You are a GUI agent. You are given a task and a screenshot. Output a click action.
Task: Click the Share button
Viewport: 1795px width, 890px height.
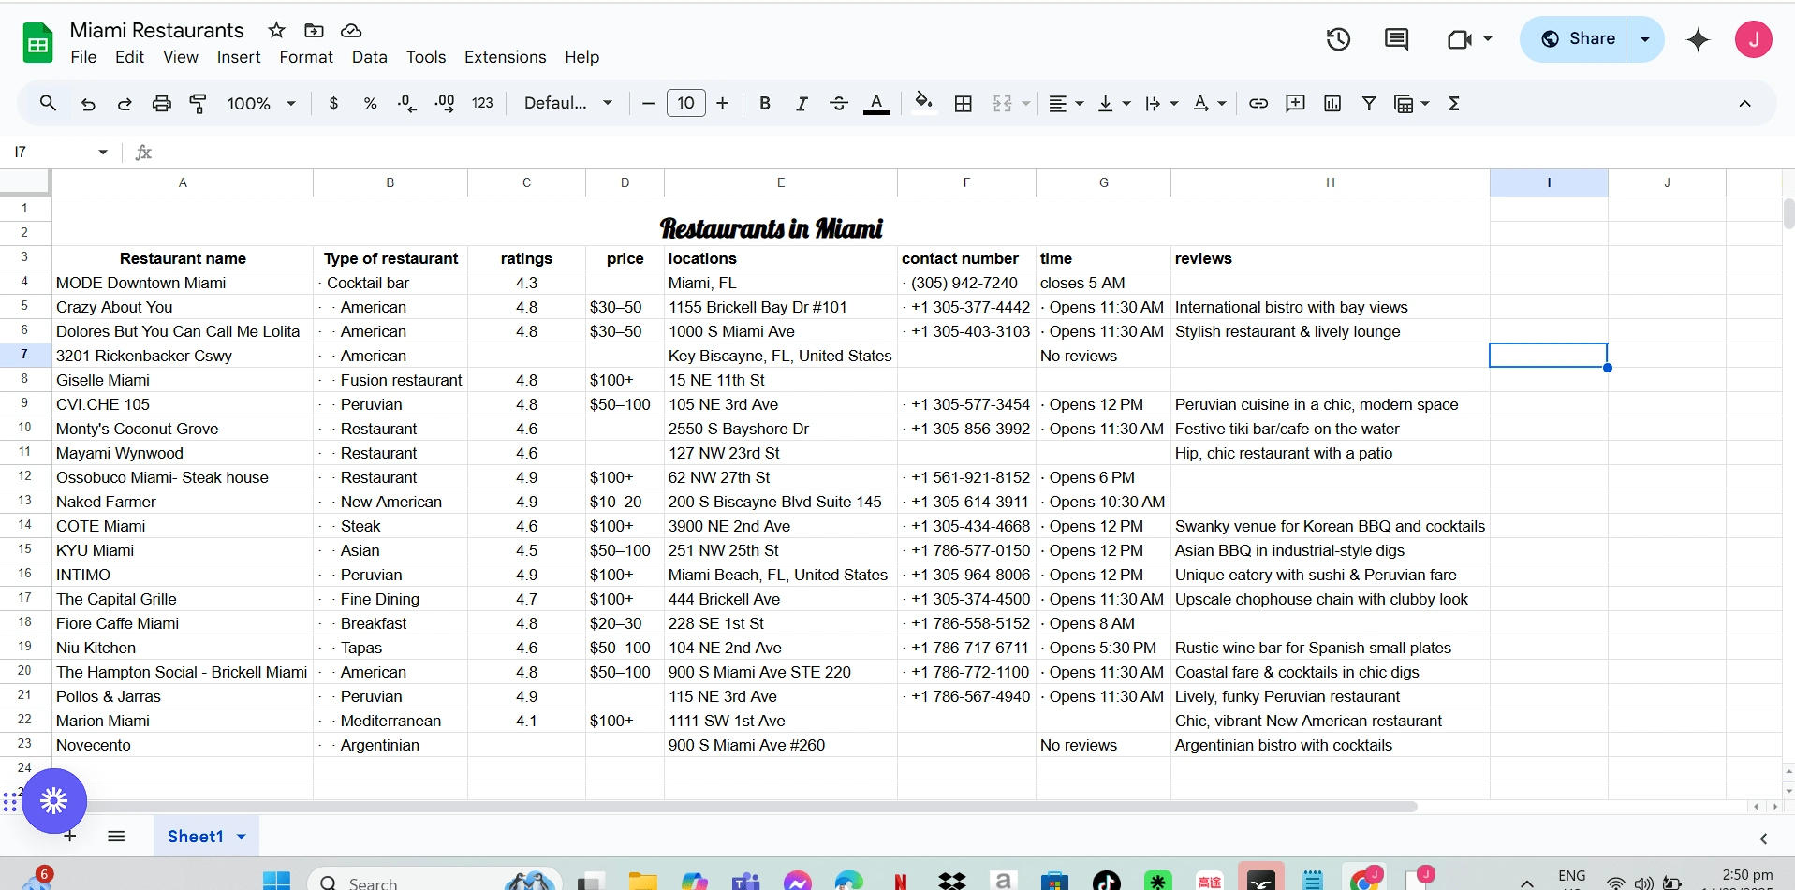coord(1578,39)
